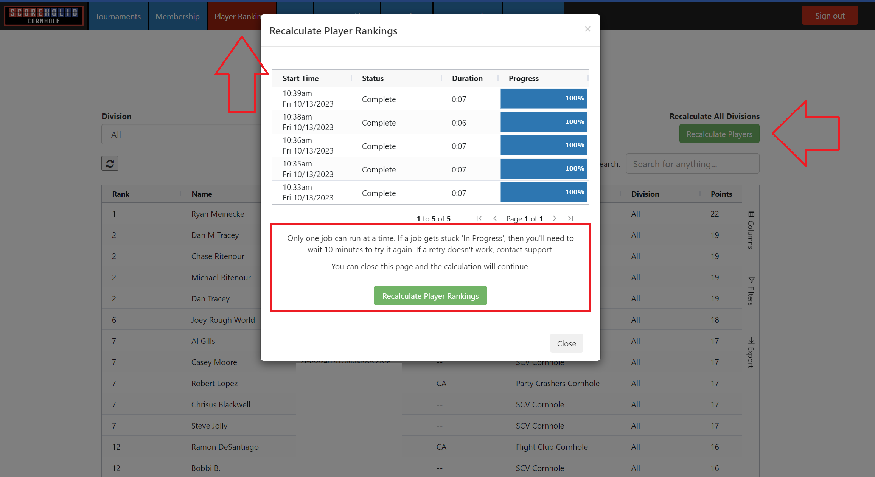Click the Scoreholio Cornhole logo
875x477 pixels.
click(x=44, y=16)
